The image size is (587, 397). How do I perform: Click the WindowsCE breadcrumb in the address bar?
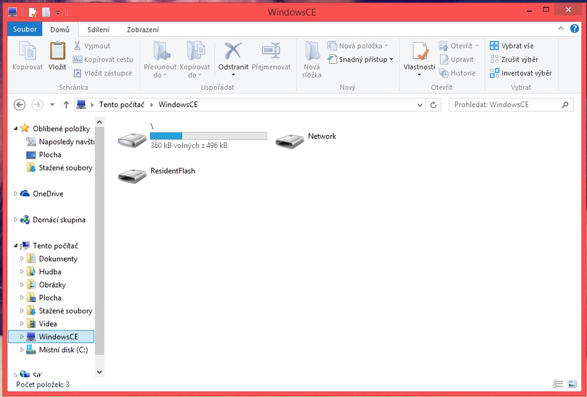coord(178,105)
